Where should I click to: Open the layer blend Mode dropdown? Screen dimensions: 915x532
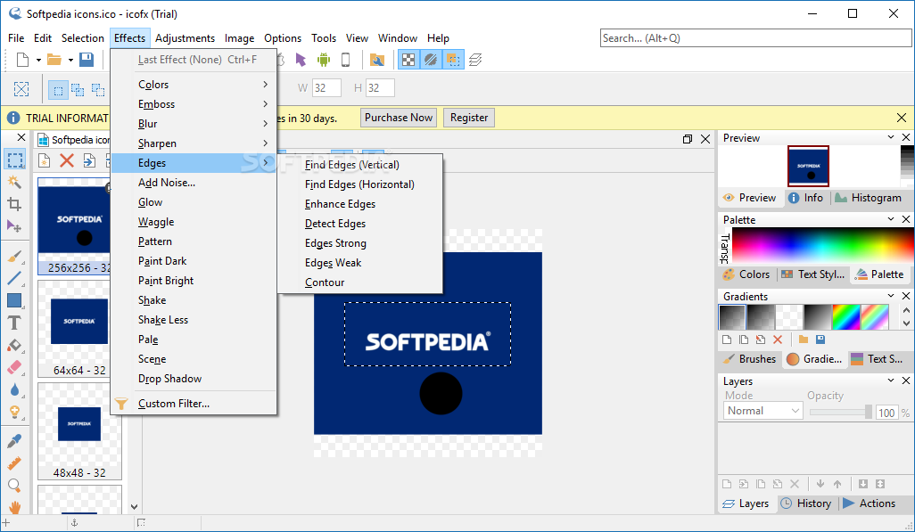(x=763, y=411)
